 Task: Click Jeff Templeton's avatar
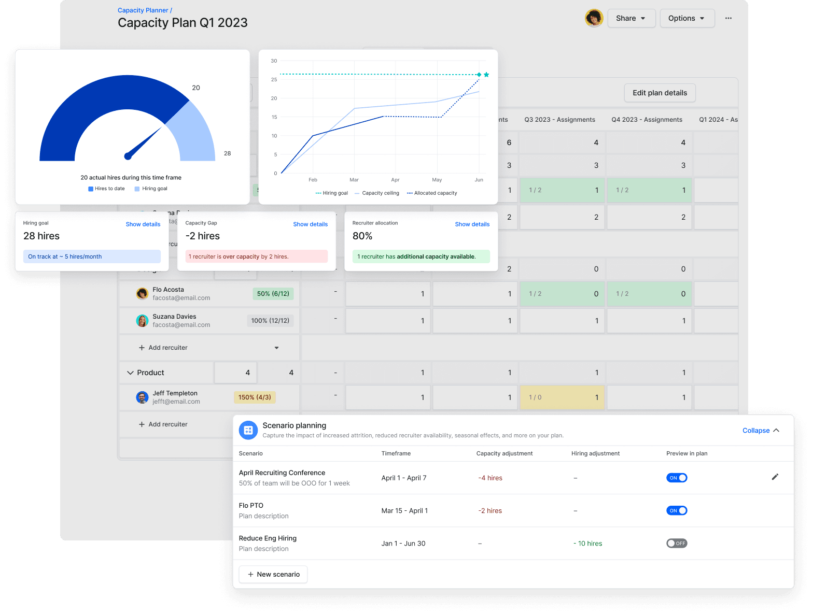(x=142, y=397)
